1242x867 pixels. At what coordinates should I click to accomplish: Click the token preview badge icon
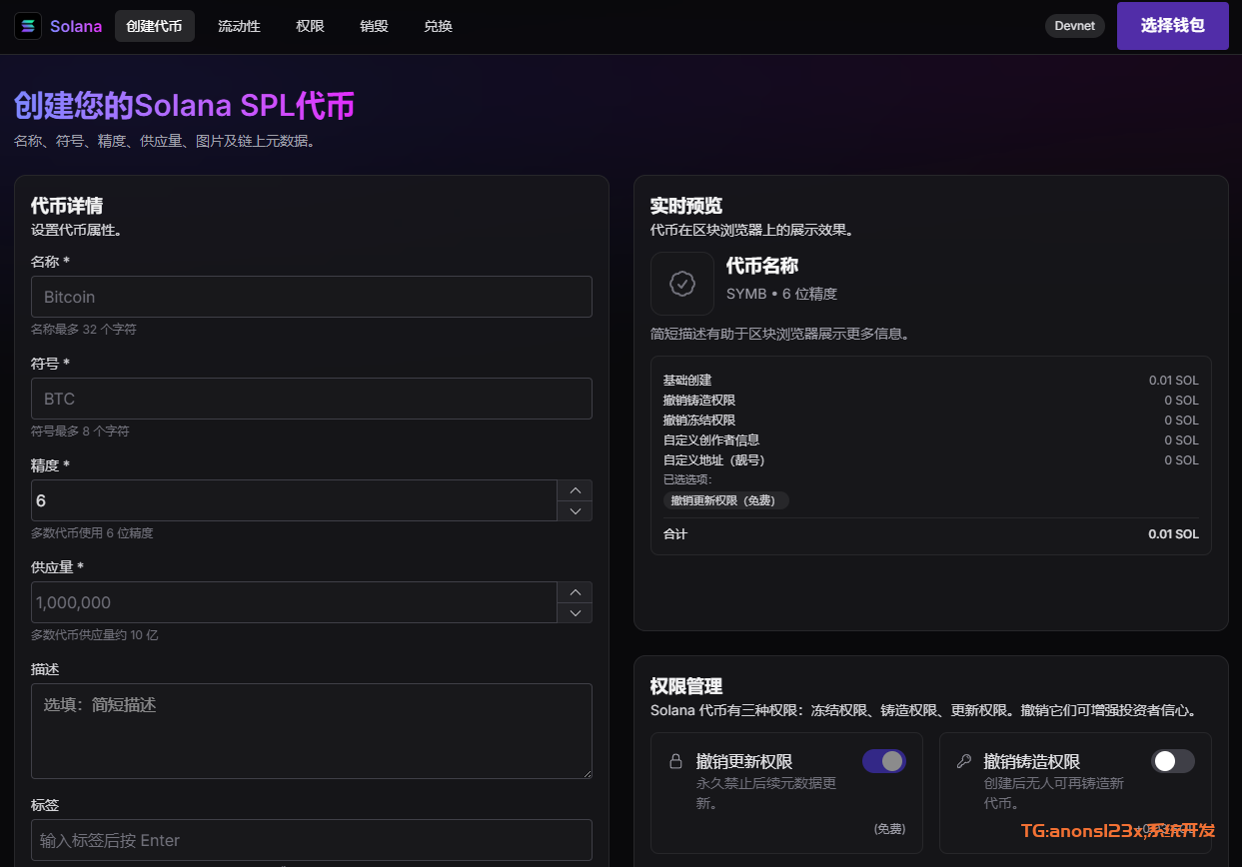(x=681, y=284)
